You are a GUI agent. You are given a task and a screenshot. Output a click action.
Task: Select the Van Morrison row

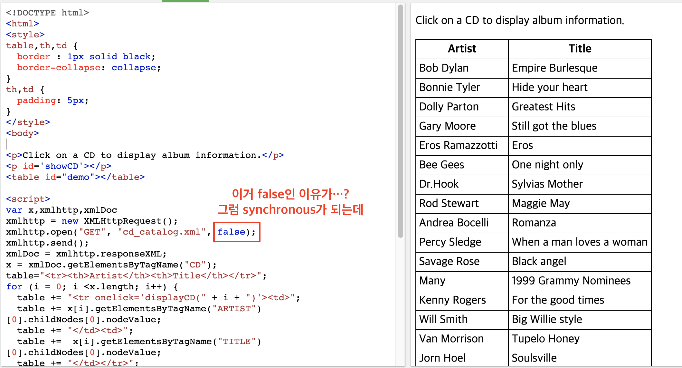(451, 339)
